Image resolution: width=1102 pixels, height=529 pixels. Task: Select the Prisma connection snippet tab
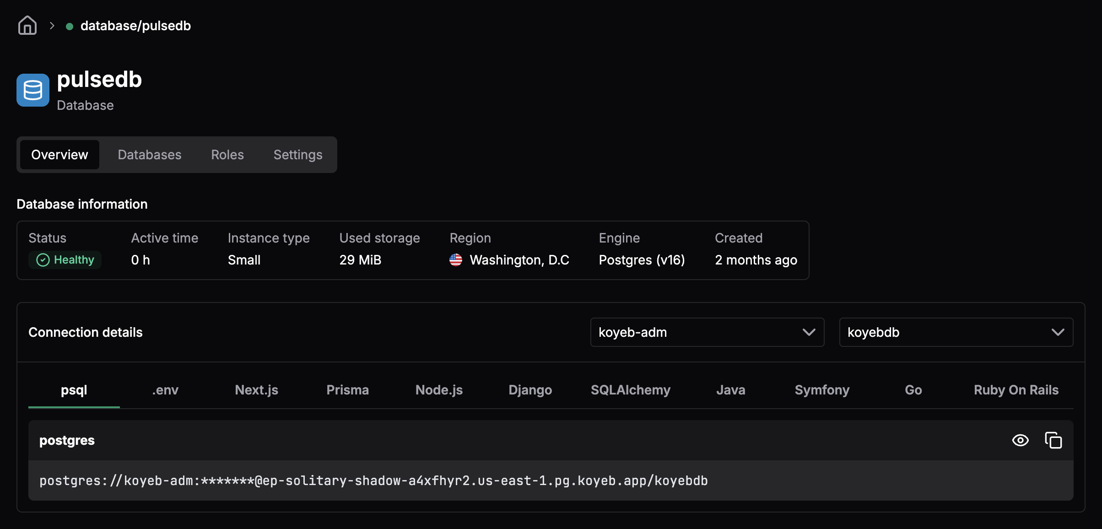click(347, 390)
